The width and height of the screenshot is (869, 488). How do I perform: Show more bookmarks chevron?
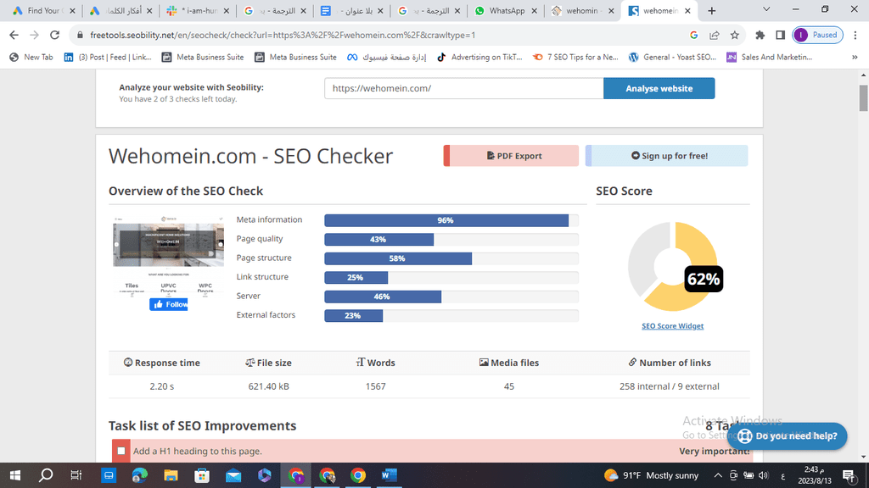(x=855, y=57)
